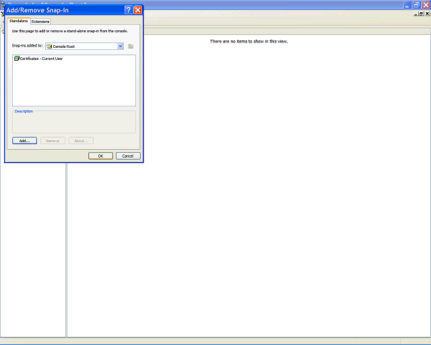Select the Standalone tab

click(18, 21)
